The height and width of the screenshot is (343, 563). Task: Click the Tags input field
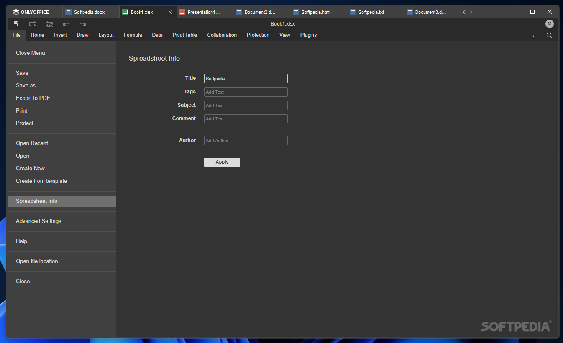tap(246, 92)
